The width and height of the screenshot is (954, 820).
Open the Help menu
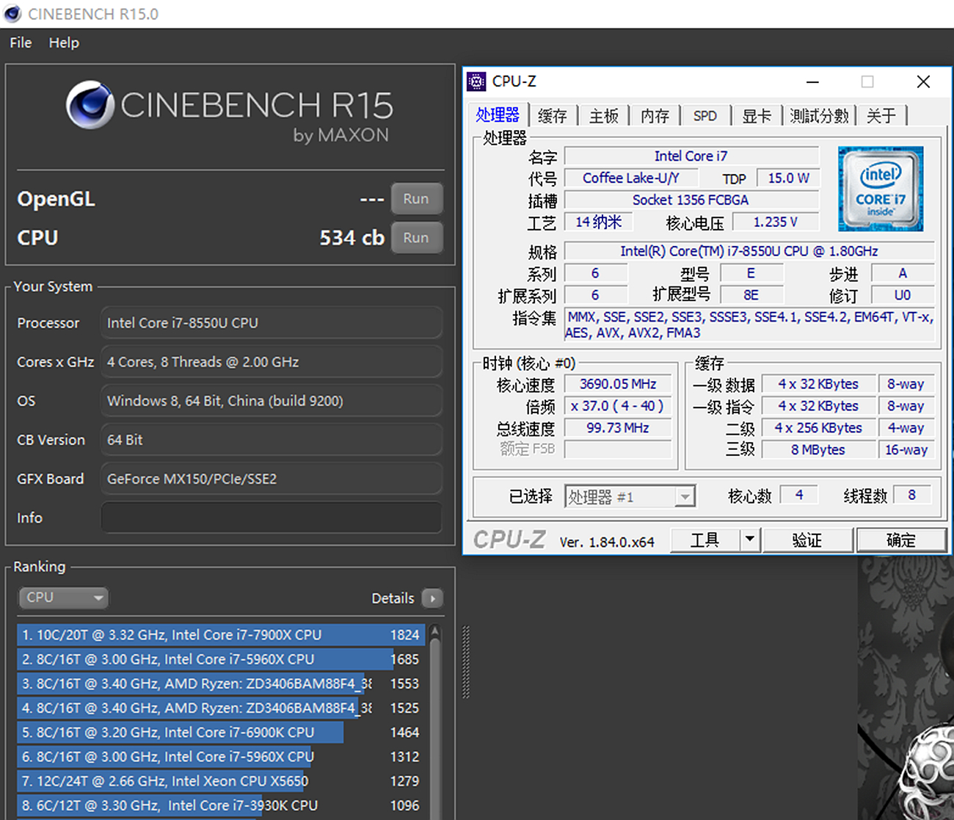(64, 43)
